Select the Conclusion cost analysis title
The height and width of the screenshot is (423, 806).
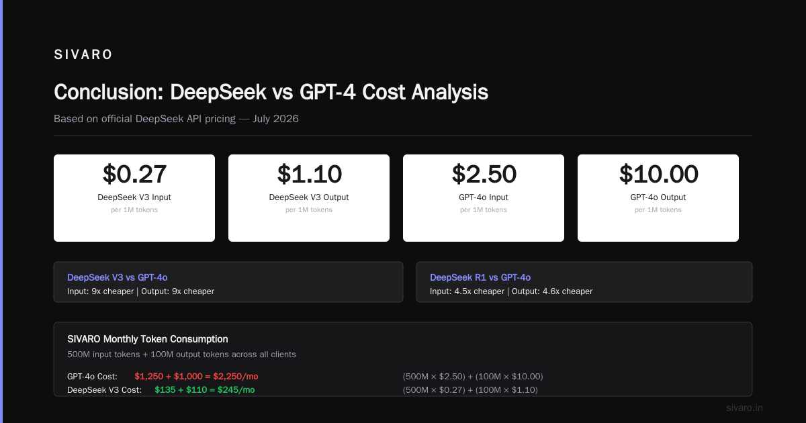(x=271, y=92)
